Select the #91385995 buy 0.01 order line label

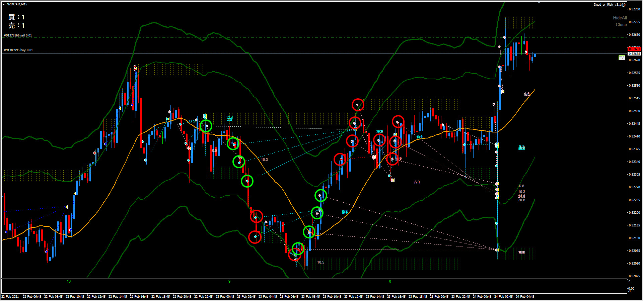pos(18,50)
